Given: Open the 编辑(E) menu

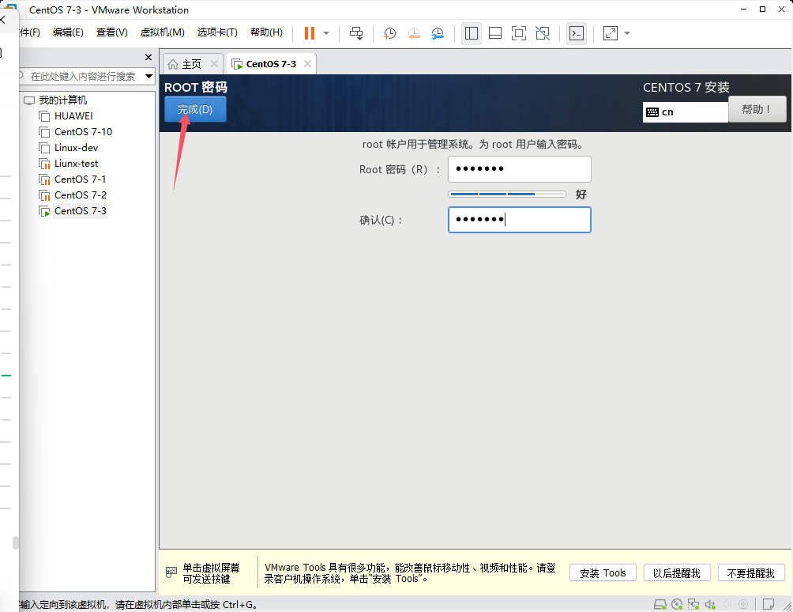Looking at the screenshot, I should pos(68,32).
